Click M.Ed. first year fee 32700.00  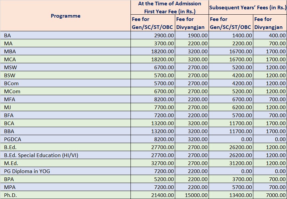tap(153, 163)
